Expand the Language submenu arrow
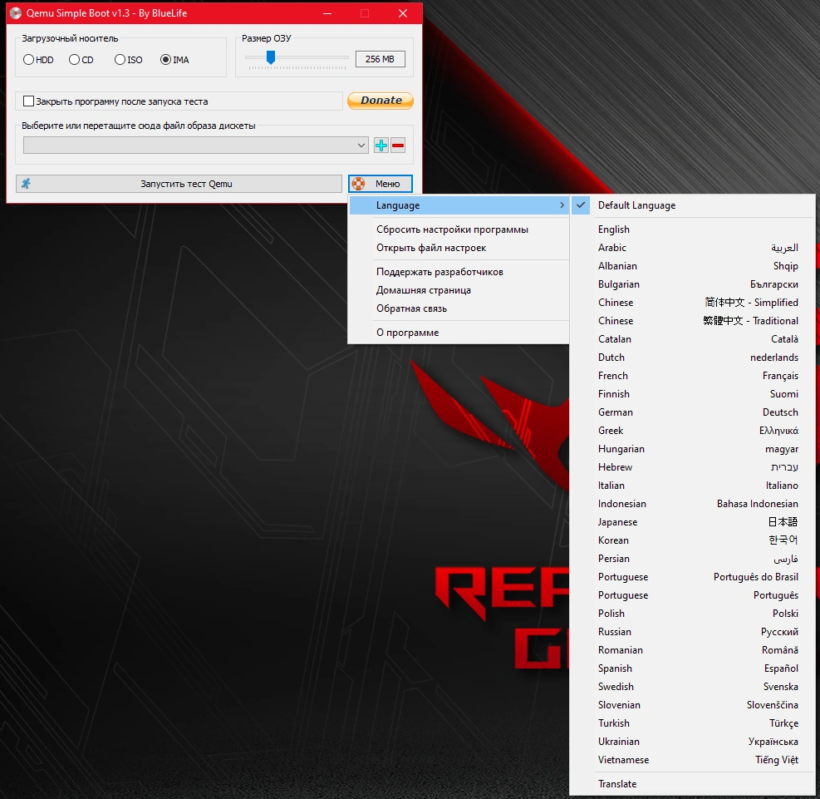The image size is (820, 799). [x=562, y=205]
